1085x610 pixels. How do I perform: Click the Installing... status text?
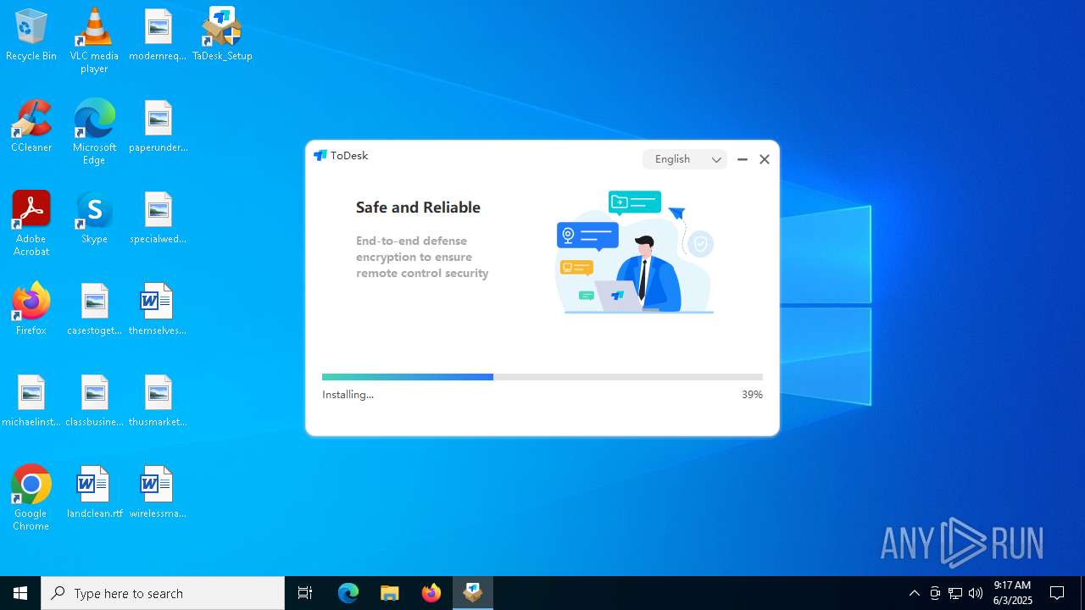coord(348,395)
